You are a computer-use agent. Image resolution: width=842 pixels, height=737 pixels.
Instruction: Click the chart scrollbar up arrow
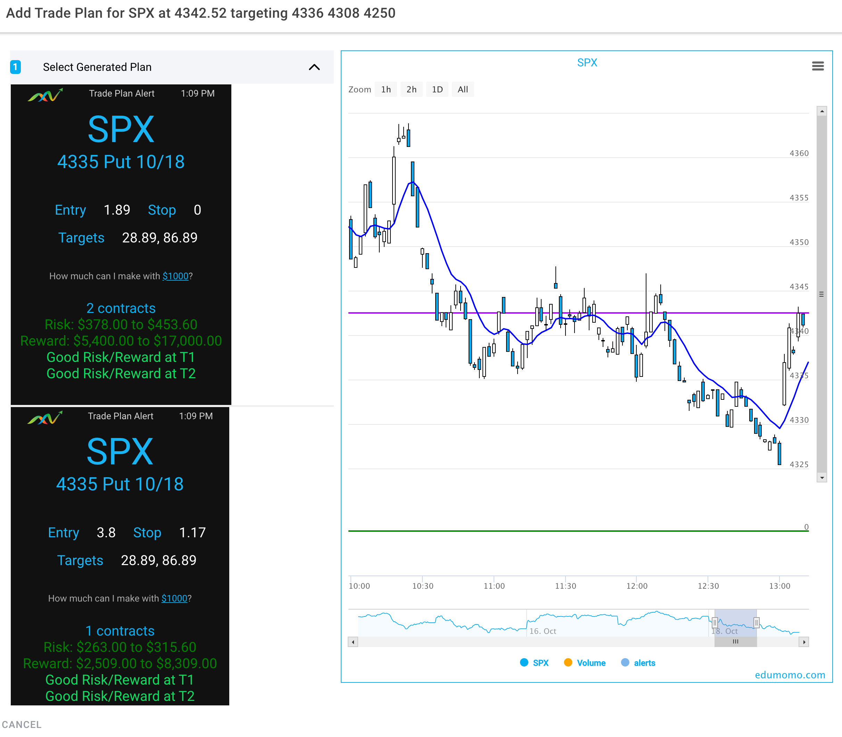click(x=822, y=111)
